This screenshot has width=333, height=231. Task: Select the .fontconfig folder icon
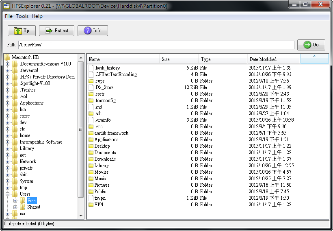[91, 100]
